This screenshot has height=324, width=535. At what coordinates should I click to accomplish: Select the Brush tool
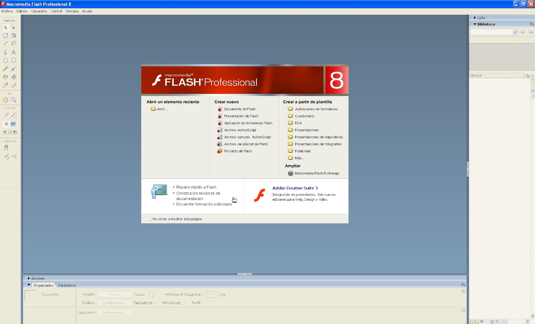coord(14,68)
